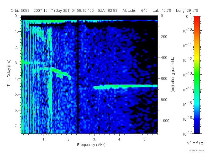
Task: Click the '10^-17' colorbar label
Action: click(187, 133)
